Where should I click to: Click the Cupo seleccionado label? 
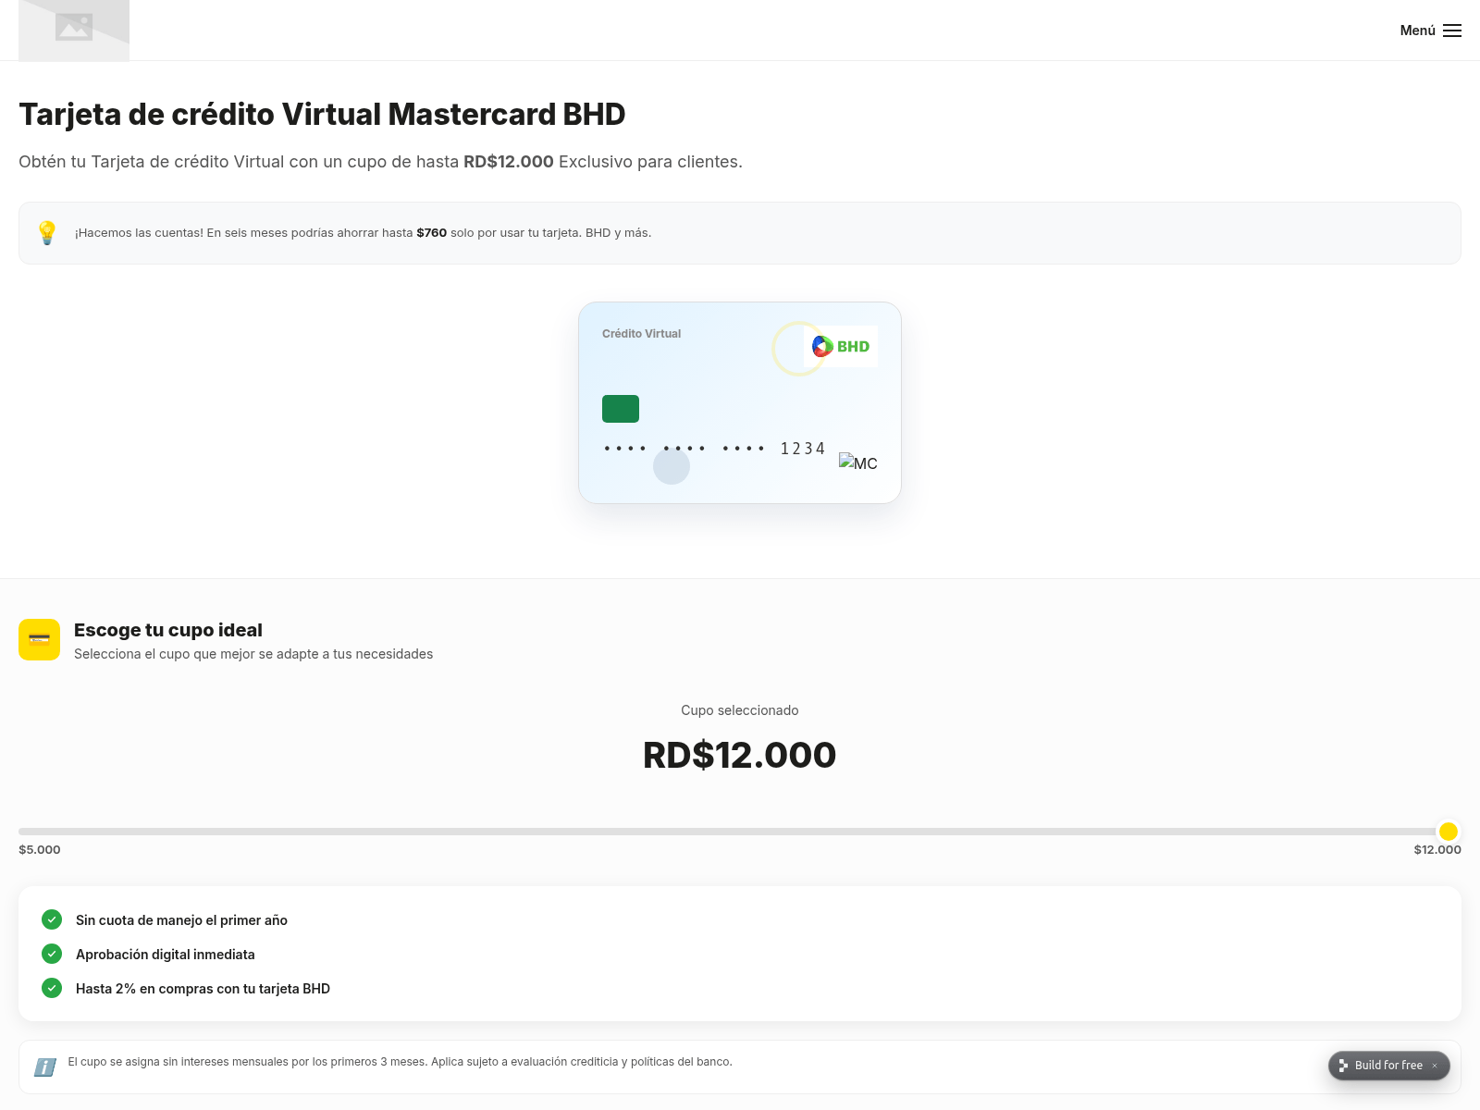pos(740,710)
